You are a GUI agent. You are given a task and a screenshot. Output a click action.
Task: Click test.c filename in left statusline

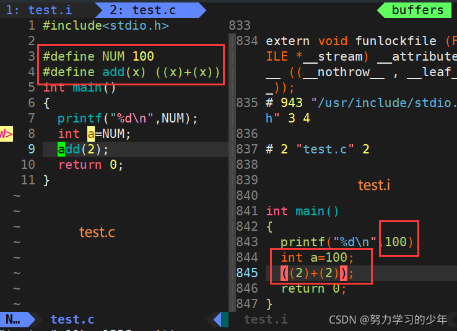(x=72, y=319)
